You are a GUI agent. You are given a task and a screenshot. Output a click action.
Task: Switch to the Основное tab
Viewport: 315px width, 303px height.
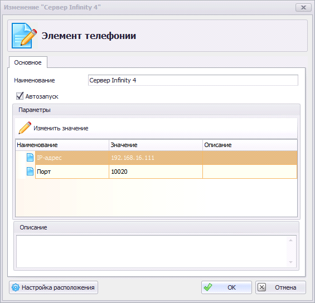(x=28, y=62)
